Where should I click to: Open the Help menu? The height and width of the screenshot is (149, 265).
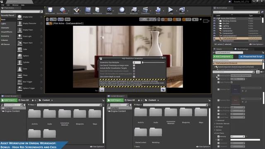click(x=23, y=5)
